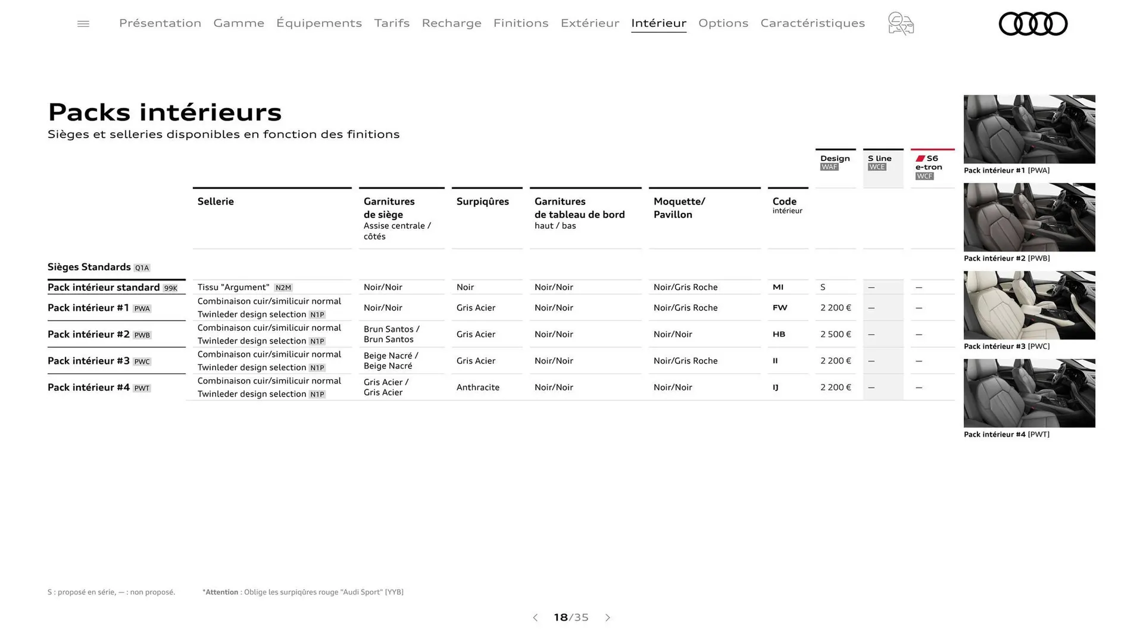Click the Tarifs navigation link
The width and height of the screenshot is (1143, 642).
click(392, 23)
